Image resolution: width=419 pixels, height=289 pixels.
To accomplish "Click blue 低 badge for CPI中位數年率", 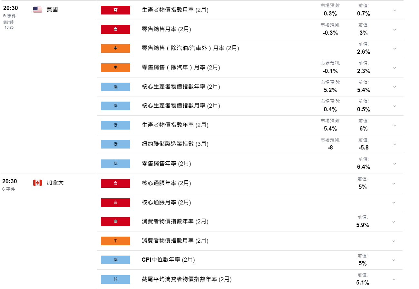I will [115, 260].
